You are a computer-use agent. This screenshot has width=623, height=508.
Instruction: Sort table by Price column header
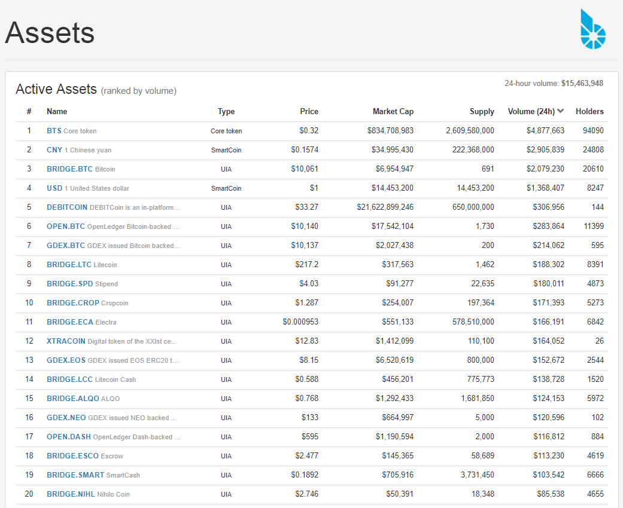[x=309, y=112]
